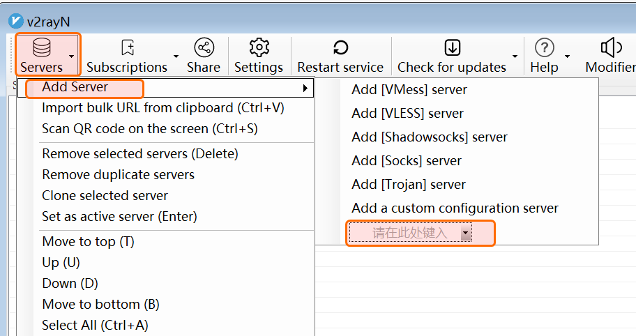Image resolution: width=636 pixels, height=336 pixels.
Task: Click the speaker icon in toolbar
Action: 611,47
